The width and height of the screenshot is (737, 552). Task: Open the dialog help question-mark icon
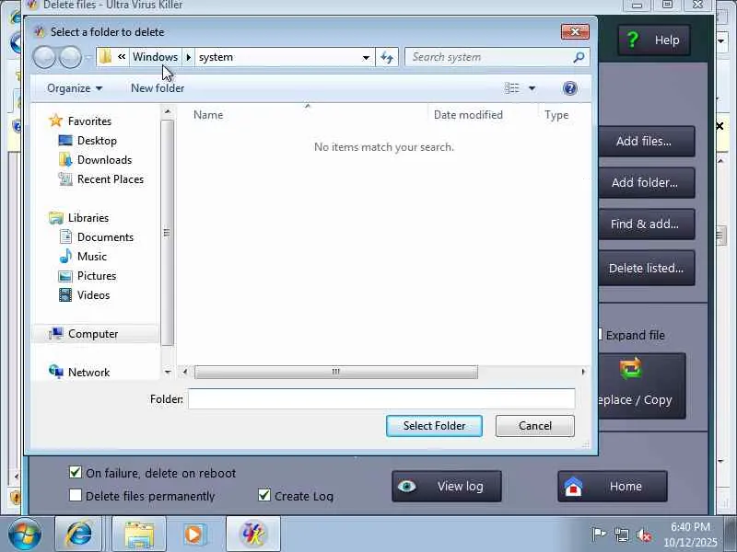569,88
